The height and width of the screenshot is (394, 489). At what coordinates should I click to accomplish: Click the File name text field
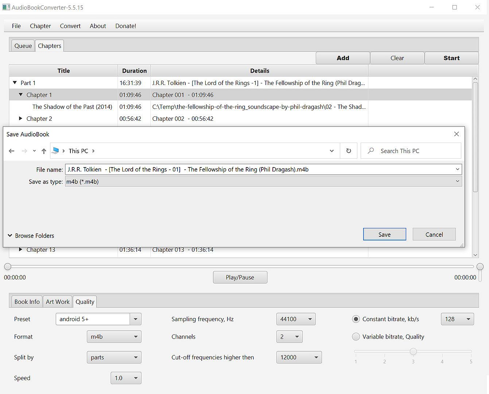[x=259, y=169]
